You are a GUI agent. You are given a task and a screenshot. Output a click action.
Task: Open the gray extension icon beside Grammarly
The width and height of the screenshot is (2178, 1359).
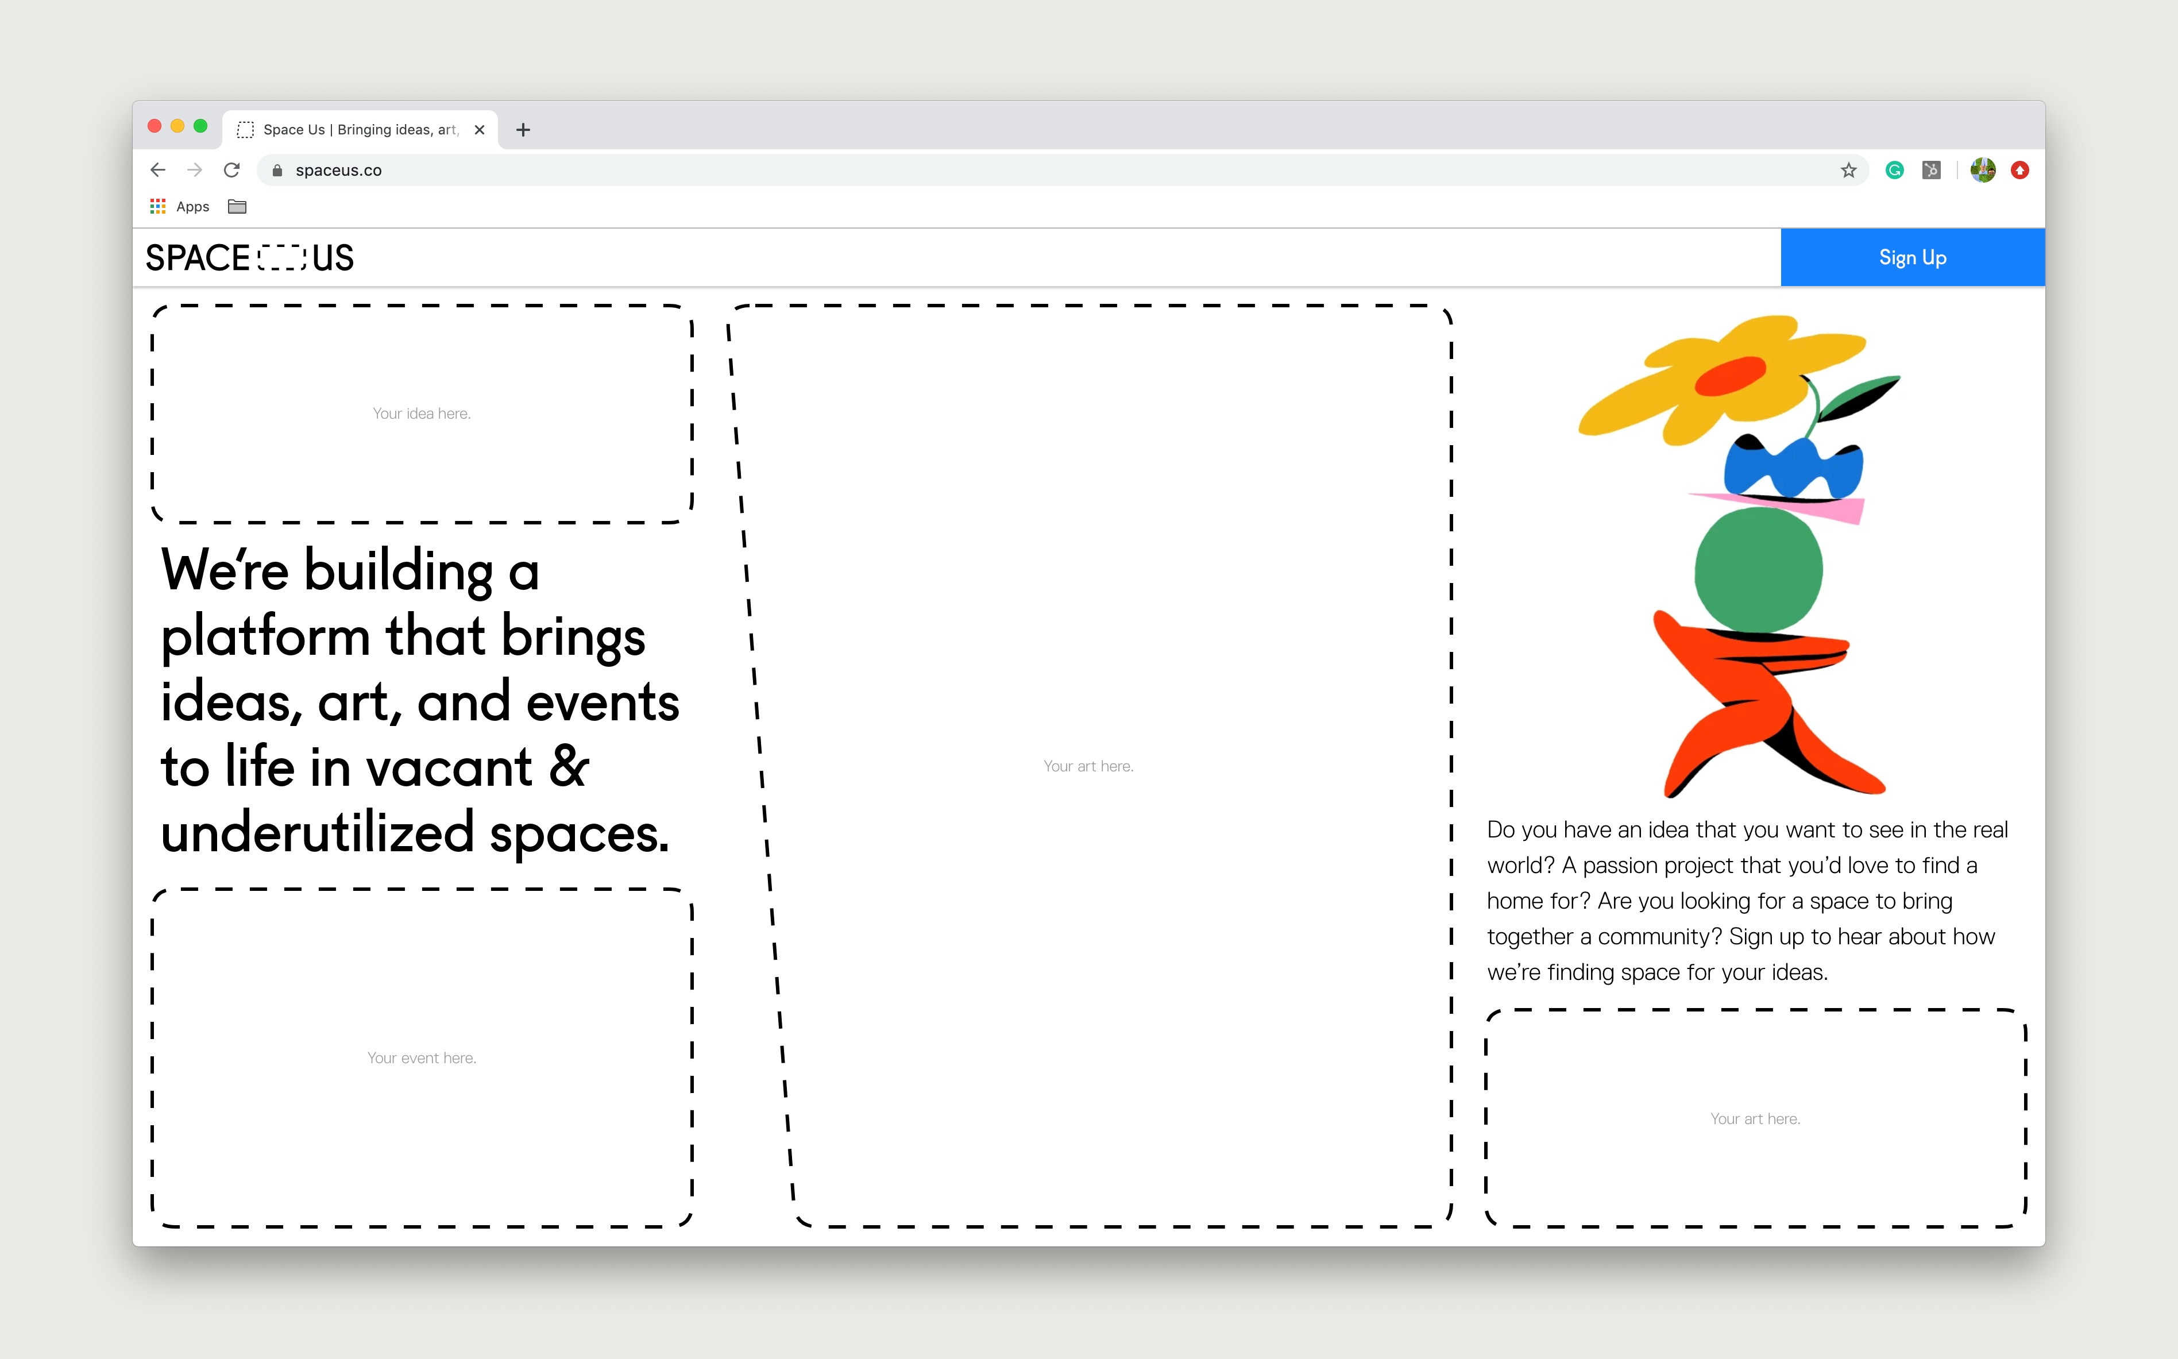(1932, 170)
